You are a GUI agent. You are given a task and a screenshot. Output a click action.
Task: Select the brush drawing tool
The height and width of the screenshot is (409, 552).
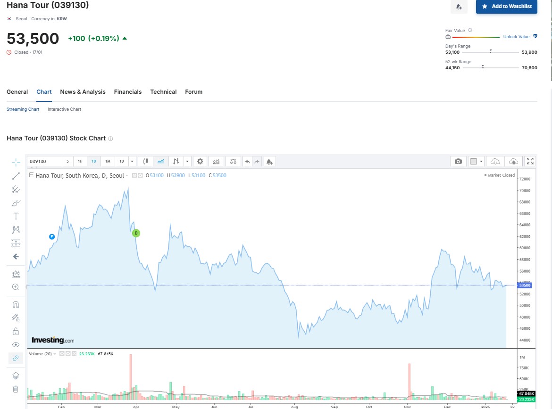(x=16, y=203)
